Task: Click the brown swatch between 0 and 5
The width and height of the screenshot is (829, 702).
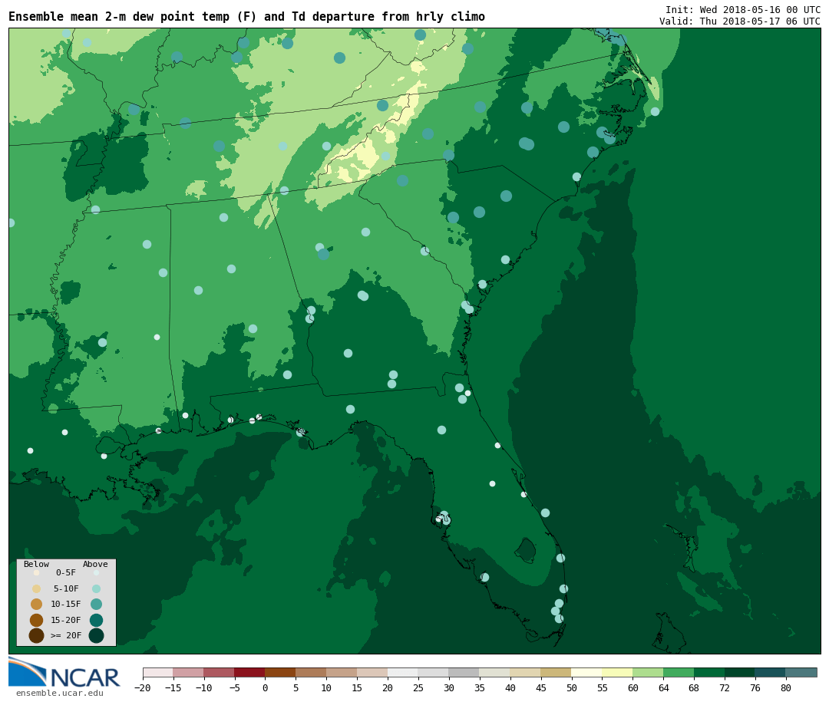Action: click(280, 672)
